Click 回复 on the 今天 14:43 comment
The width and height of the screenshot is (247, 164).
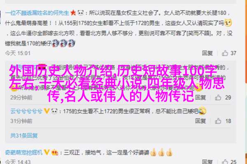pos(207,162)
